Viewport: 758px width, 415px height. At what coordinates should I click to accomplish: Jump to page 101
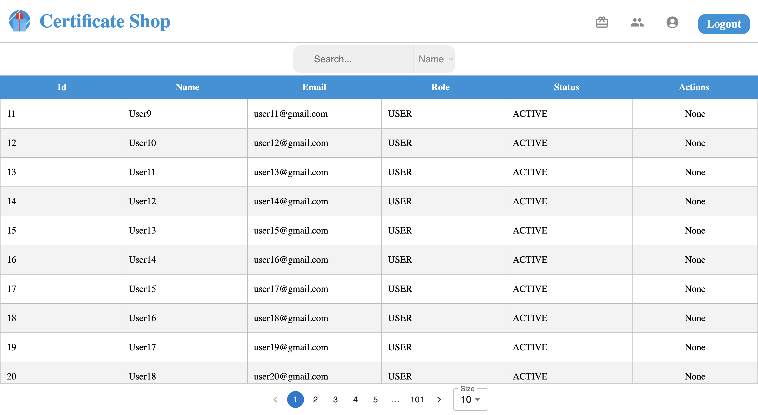click(x=417, y=399)
